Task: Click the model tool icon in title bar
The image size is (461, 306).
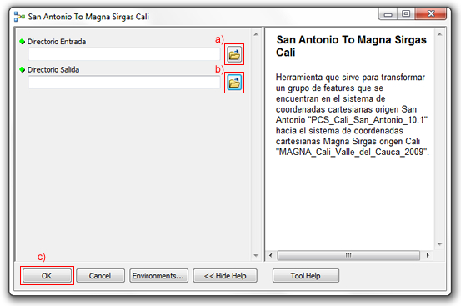Action: (19, 17)
